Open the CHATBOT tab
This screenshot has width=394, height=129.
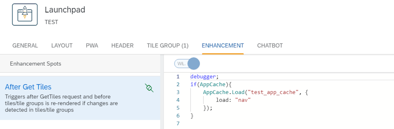[270, 46]
